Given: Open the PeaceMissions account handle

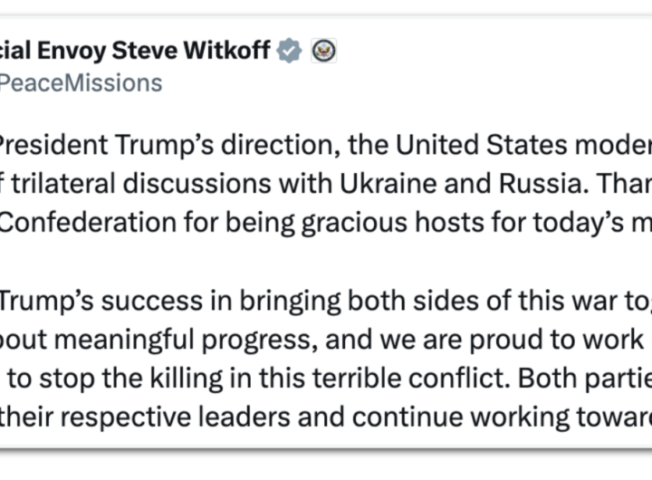Looking at the screenshot, I should pos(81,83).
